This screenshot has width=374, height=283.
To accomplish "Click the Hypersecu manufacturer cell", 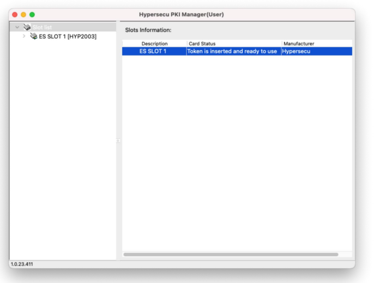I will pyautogui.click(x=317, y=51).
